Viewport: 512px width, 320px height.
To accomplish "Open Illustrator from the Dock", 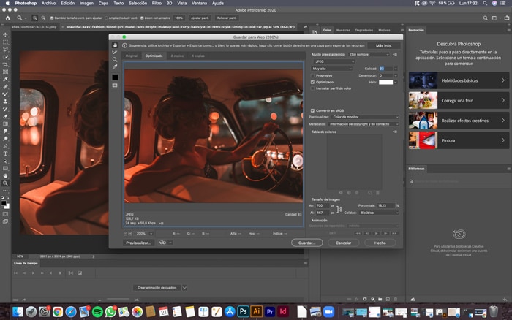I will (x=257, y=311).
